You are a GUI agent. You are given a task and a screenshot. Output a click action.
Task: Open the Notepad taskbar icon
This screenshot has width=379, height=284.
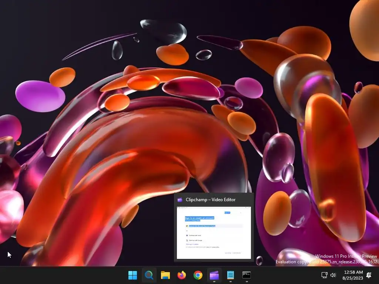(x=230, y=275)
